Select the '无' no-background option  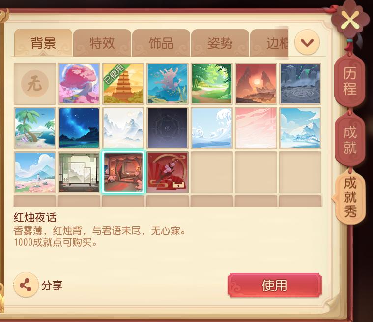point(35,84)
